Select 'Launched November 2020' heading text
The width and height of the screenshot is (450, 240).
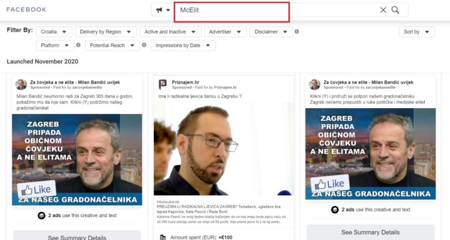[43, 62]
